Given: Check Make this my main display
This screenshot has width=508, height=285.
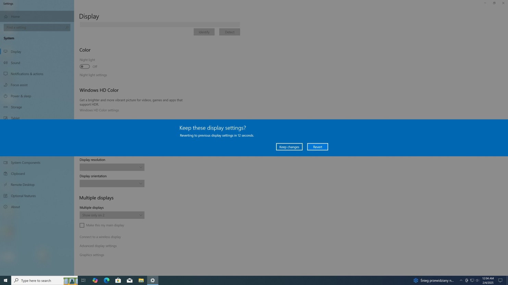Looking at the screenshot, I should (x=82, y=225).
